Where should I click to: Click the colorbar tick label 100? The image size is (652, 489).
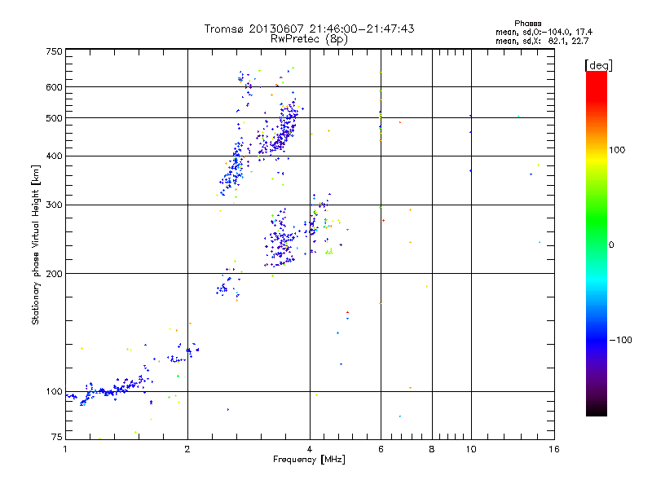pos(617,150)
